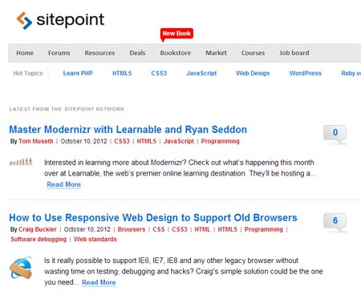This screenshot has width=361, height=295.
Task: Click October 10, 2012 date on Responsive article
Action: [x=87, y=229]
